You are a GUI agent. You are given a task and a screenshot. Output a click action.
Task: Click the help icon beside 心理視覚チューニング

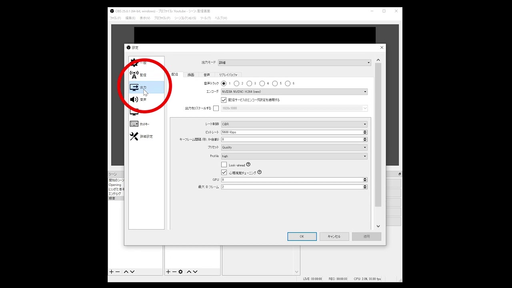(260, 172)
